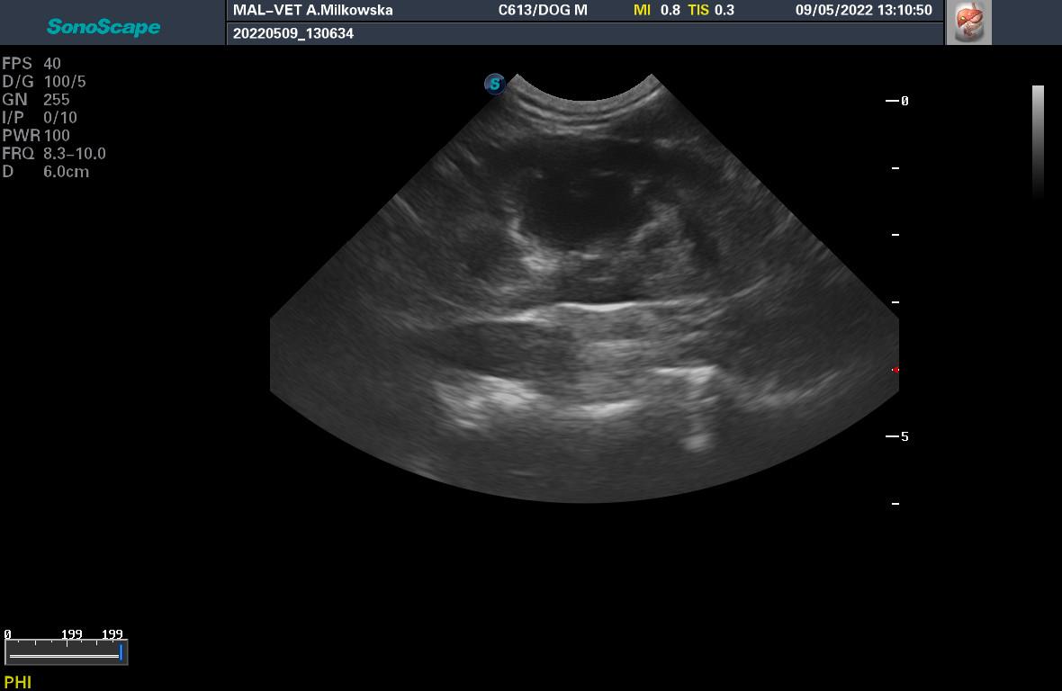Image resolution: width=1062 pixels, height=691 pixels.
Task: Click the D 6.0cm depth parameter
Action: (45, 172)
